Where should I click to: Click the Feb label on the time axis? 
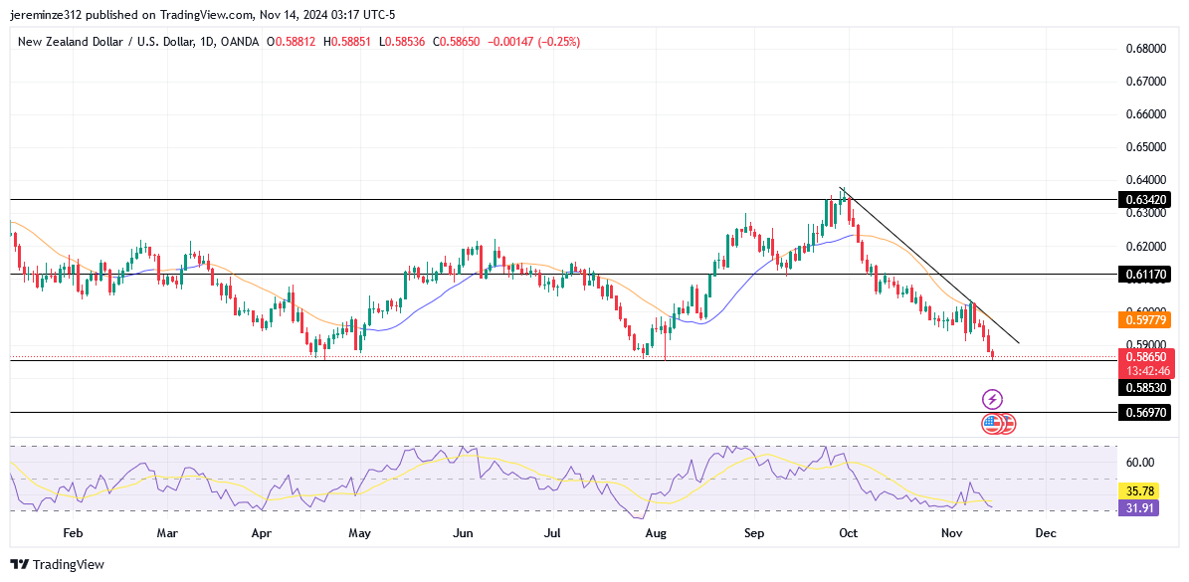72,533
